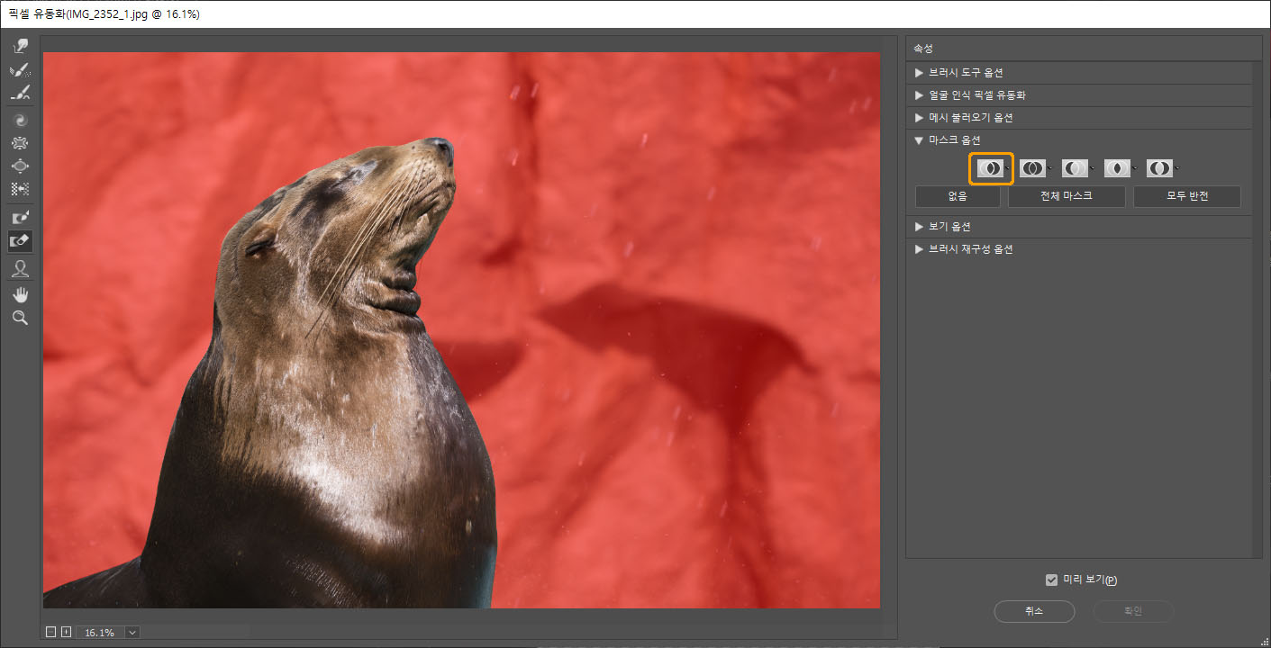Click the zoom out minus button

click(50, 633)
